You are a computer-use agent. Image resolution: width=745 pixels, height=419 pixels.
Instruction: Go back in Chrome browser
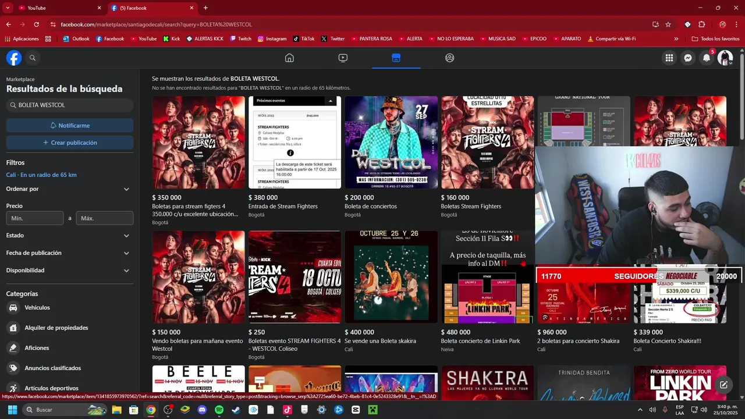(x=8, y=24)
